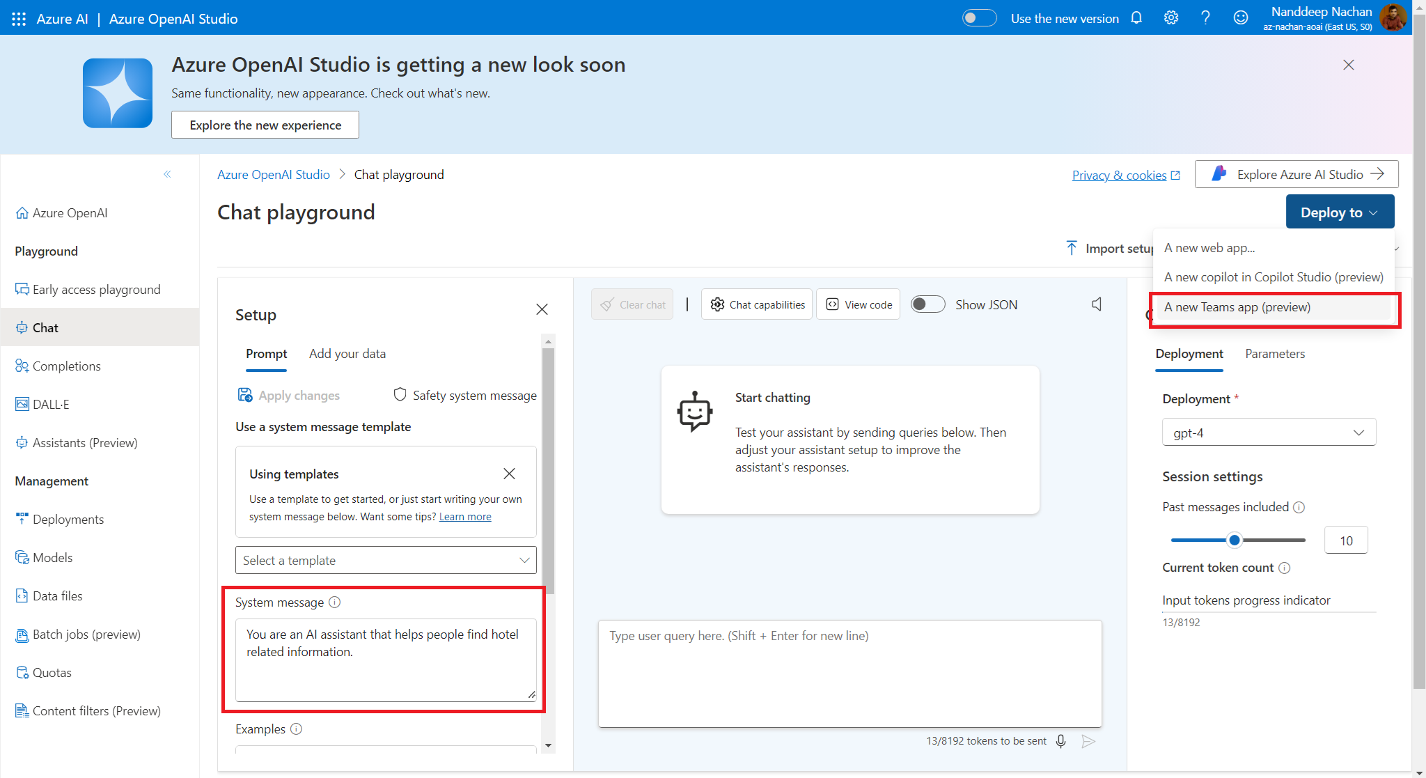Adjust the Past messages included slider
Screen dimensions: 1426x778
1235,540
